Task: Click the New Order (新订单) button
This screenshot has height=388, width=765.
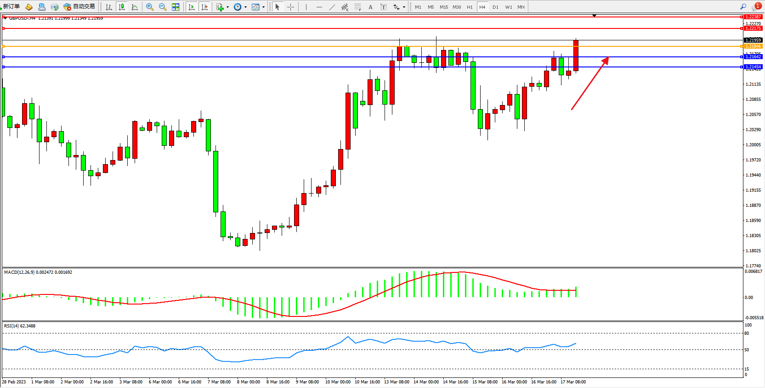Action: [x=11, y=6]
